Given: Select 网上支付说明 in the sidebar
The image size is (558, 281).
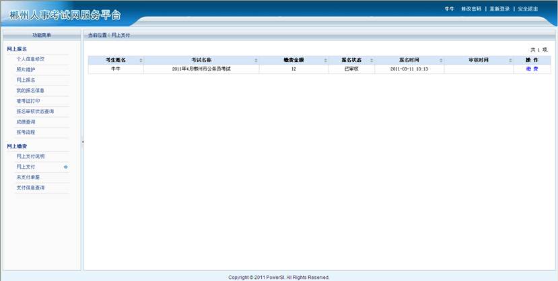Looking at the screenshot, I should pyautogui.click(x=30, y=156).
